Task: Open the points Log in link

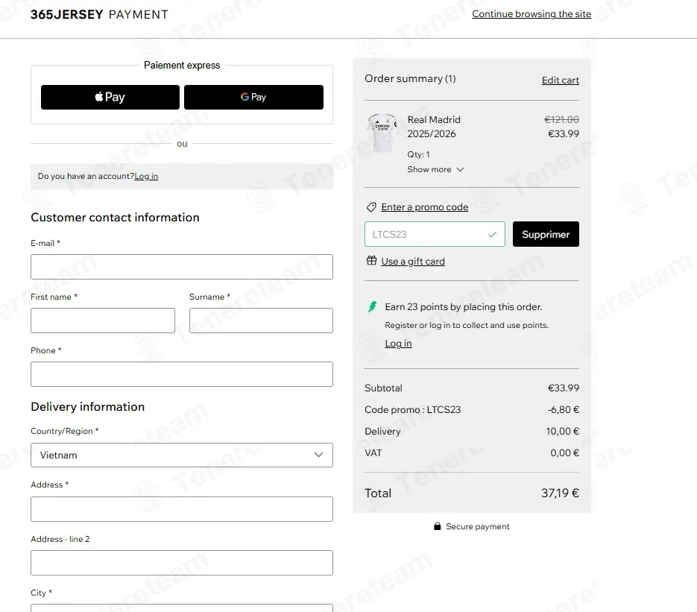Action: [x=398, y=344]
